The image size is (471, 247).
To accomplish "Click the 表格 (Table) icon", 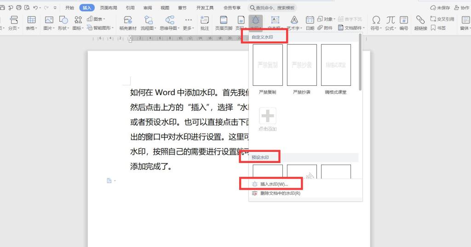I will [31, 20].
